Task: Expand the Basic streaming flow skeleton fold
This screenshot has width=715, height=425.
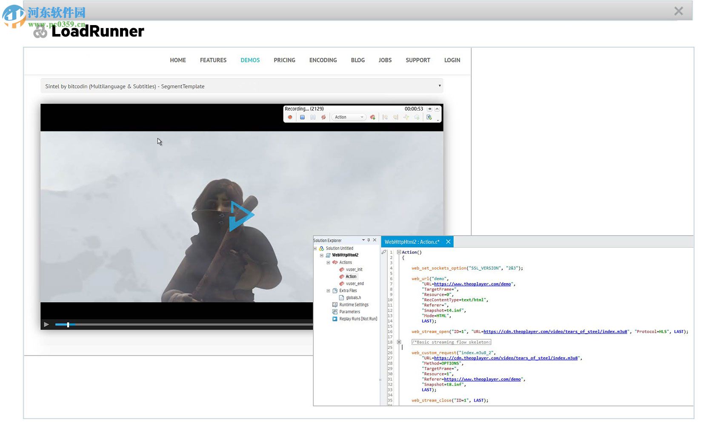Action: coord(399,342)
